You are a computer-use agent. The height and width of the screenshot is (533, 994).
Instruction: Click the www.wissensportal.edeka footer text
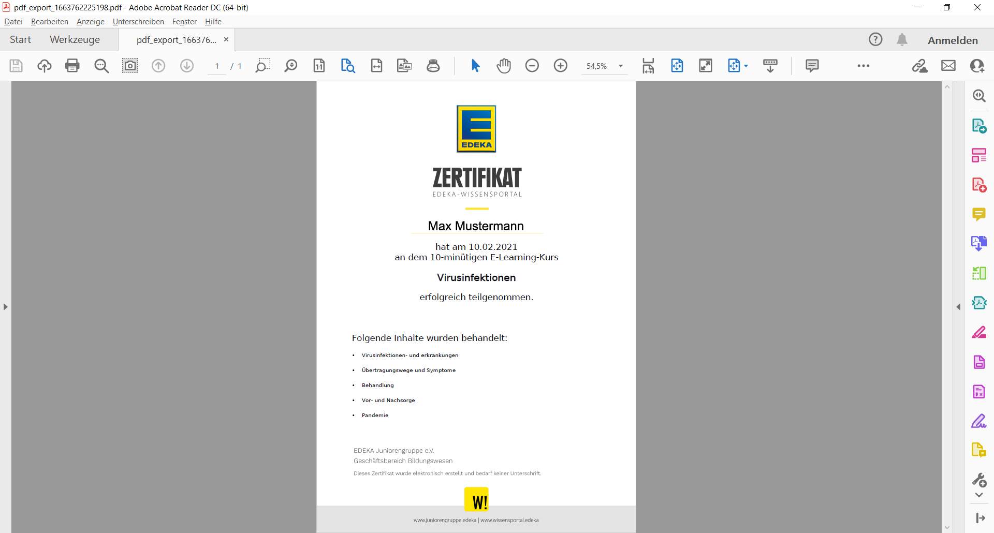509,520
